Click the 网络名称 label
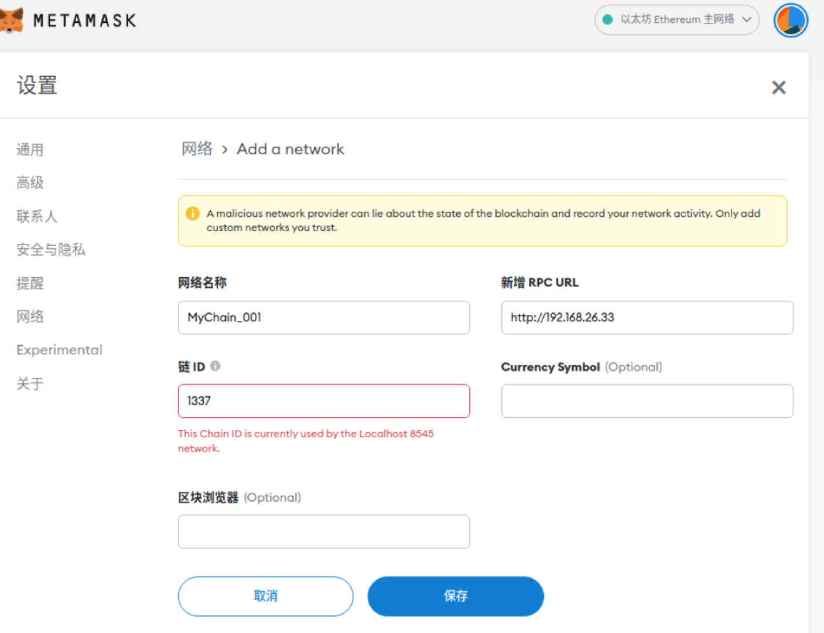Screen dimensions: 824x633 coord(202,283)
